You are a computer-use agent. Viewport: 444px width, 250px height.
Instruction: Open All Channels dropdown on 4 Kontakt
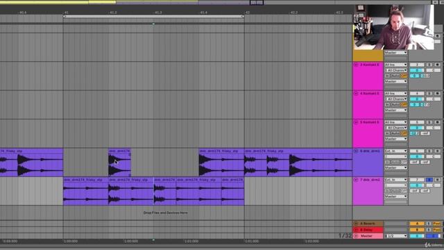coord(395,99)
